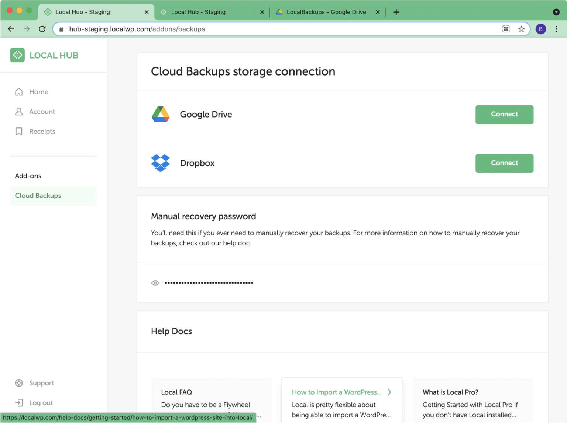Open the Home page from sidebar
The width and height of the screenshot is (567, 423).
pyautogui.click(x=39, y=91)
